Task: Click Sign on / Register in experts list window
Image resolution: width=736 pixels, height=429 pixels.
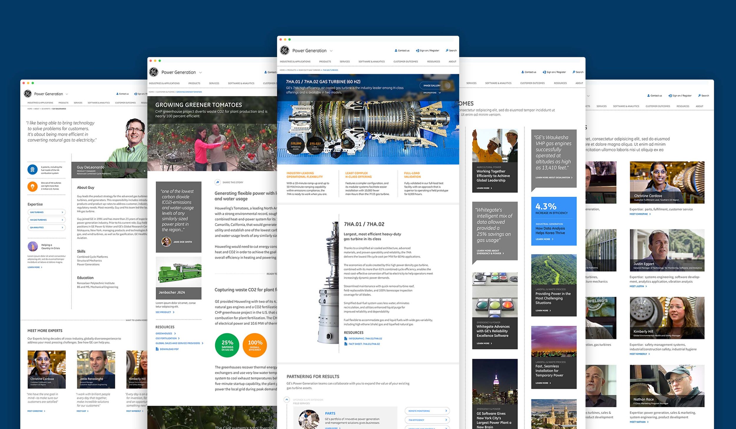Action: tap(680, 95)
